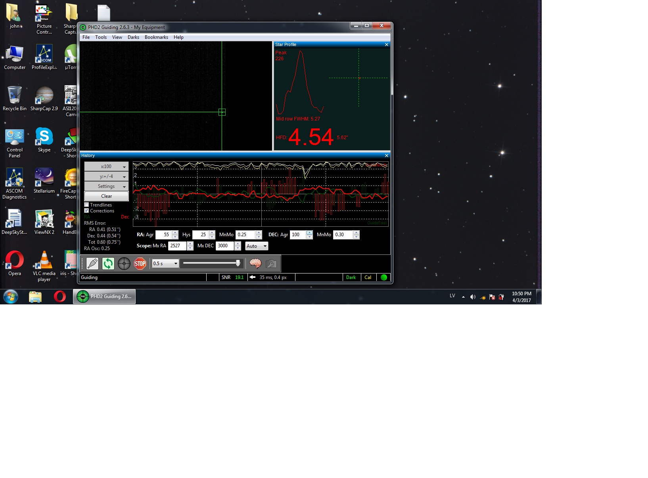Open ASCOM Diagnostics shortcut
Viewport: 648px width, 478px height.
click(15, 184)
